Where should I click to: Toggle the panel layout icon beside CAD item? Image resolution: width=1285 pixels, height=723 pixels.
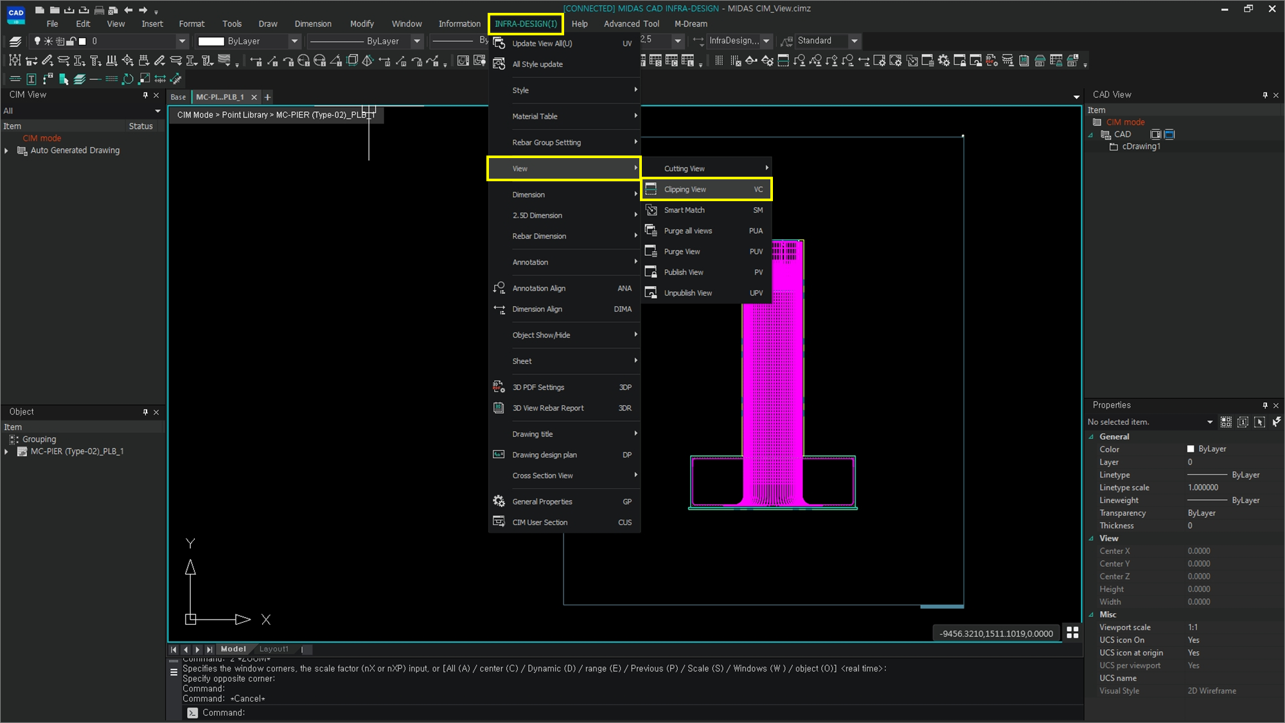1155,134
